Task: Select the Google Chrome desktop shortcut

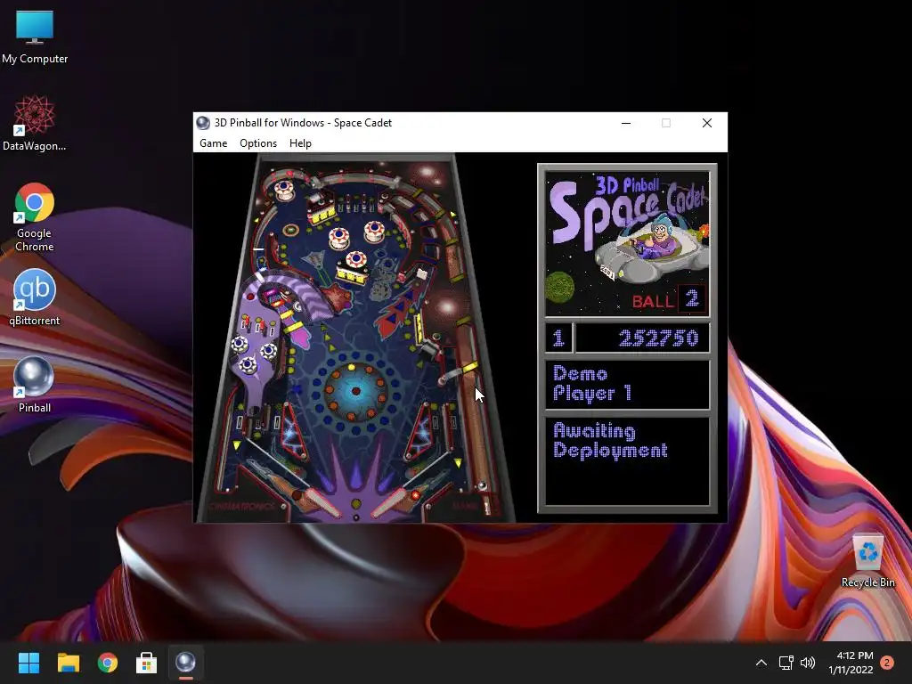Action: tap(35, 217)
